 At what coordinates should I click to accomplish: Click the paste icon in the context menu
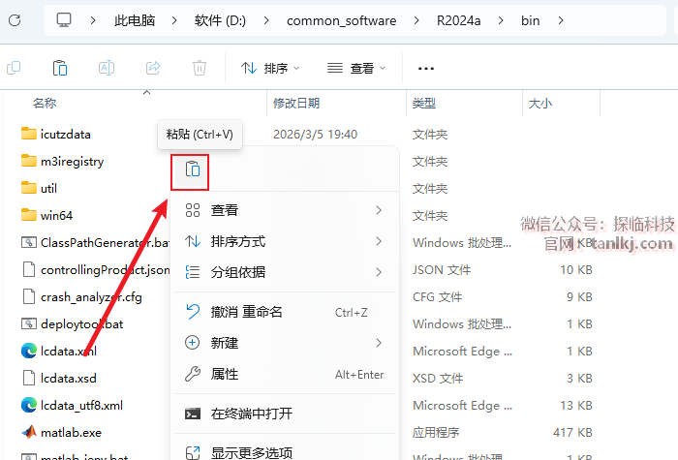tap(193, 169)
